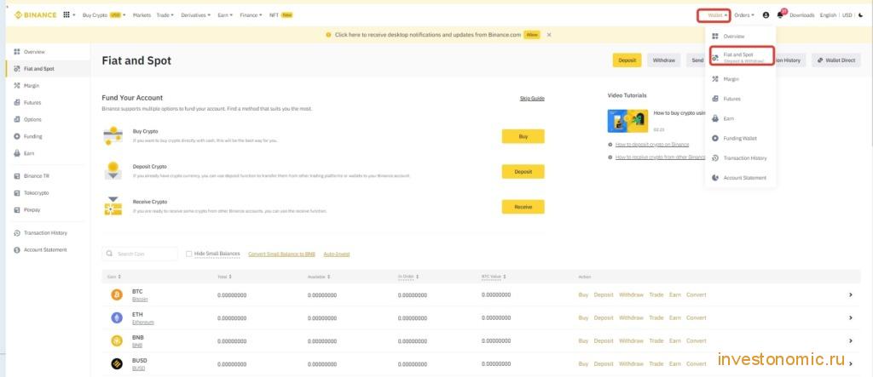873x377 pixels.
Task: Expand the Earn top menu
Action: [x=225, y=15]
